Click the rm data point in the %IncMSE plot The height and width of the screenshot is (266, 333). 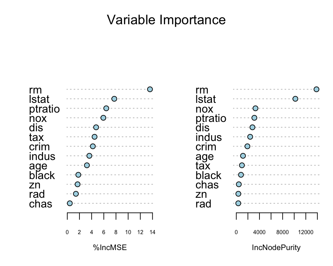click(150, 89)
